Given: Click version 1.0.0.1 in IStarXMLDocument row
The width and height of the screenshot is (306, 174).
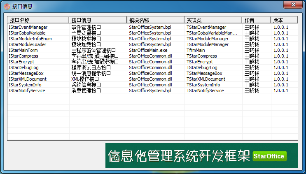Looking at the screenshot, I should click(281, 79).
